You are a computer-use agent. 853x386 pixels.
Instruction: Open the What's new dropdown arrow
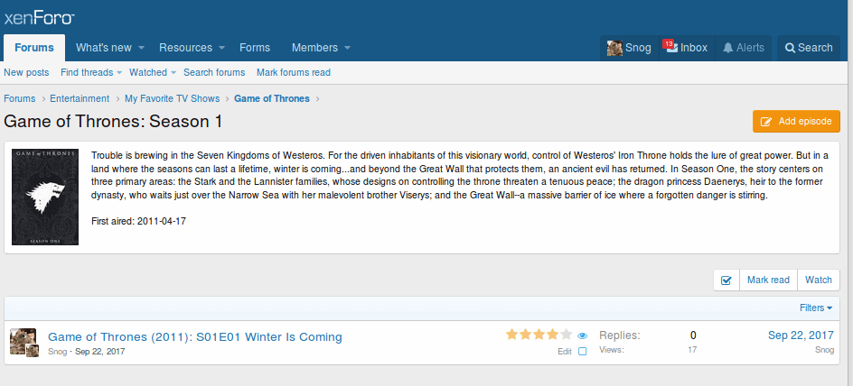coord(145,48)
